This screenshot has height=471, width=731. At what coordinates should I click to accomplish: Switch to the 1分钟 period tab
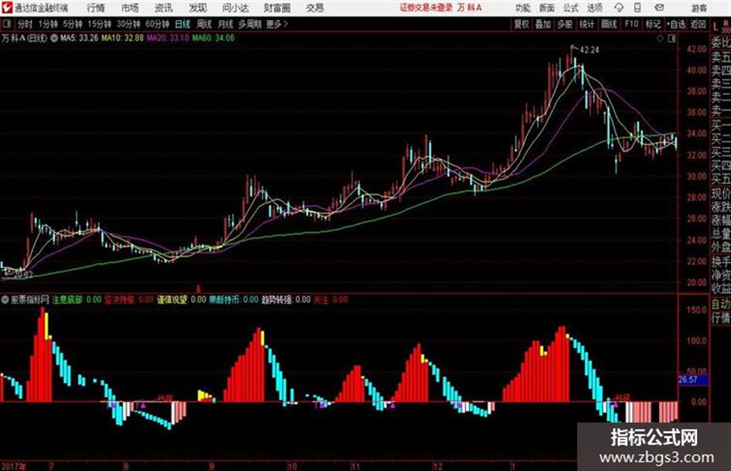48,24
